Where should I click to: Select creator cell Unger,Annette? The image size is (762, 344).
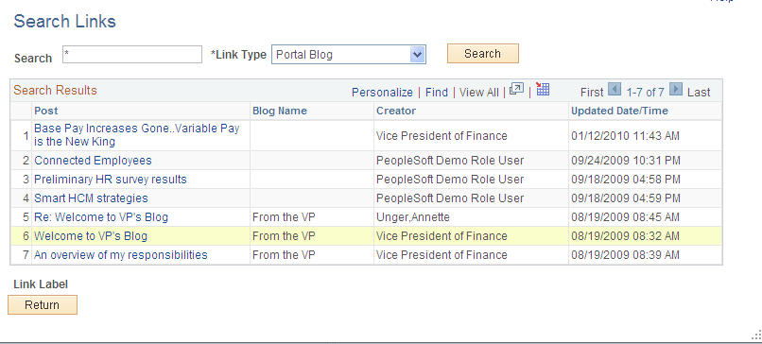tap(413, 217)
